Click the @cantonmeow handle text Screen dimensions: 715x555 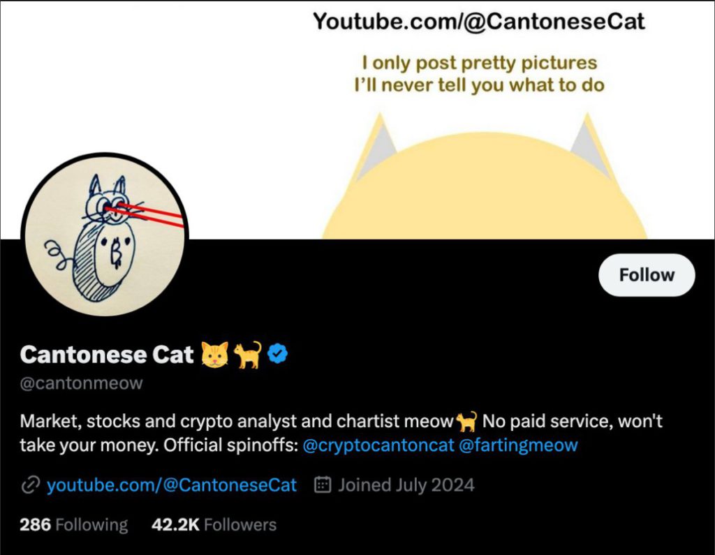click(x=82, y=383)
